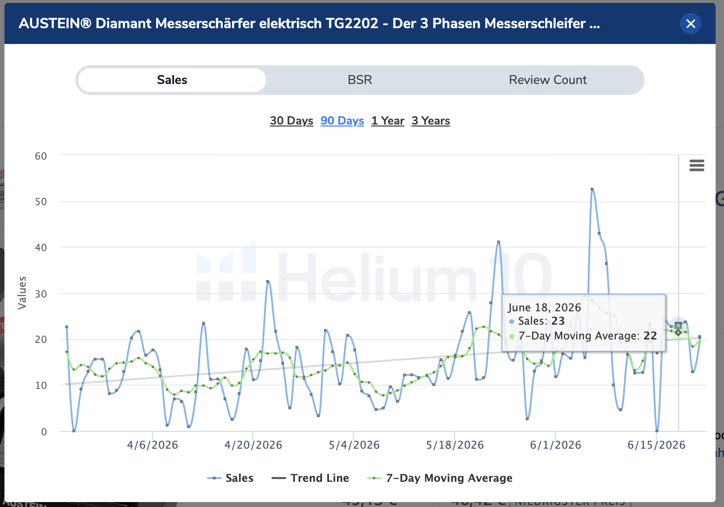Open the chart hamburger context menu
The height and width of the screenshot is (507, 724).
coord(696,166)
